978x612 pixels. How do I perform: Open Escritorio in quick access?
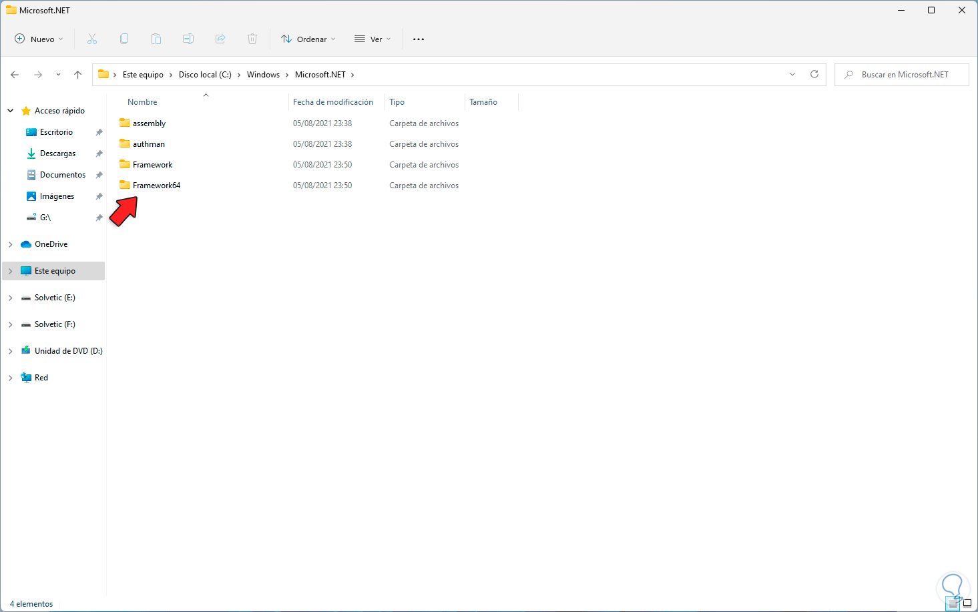tap(56, 132)
